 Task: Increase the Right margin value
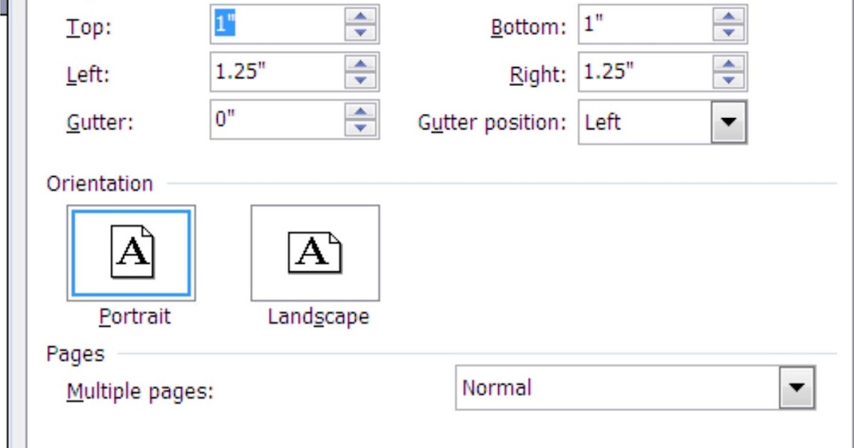coord(727,65)
